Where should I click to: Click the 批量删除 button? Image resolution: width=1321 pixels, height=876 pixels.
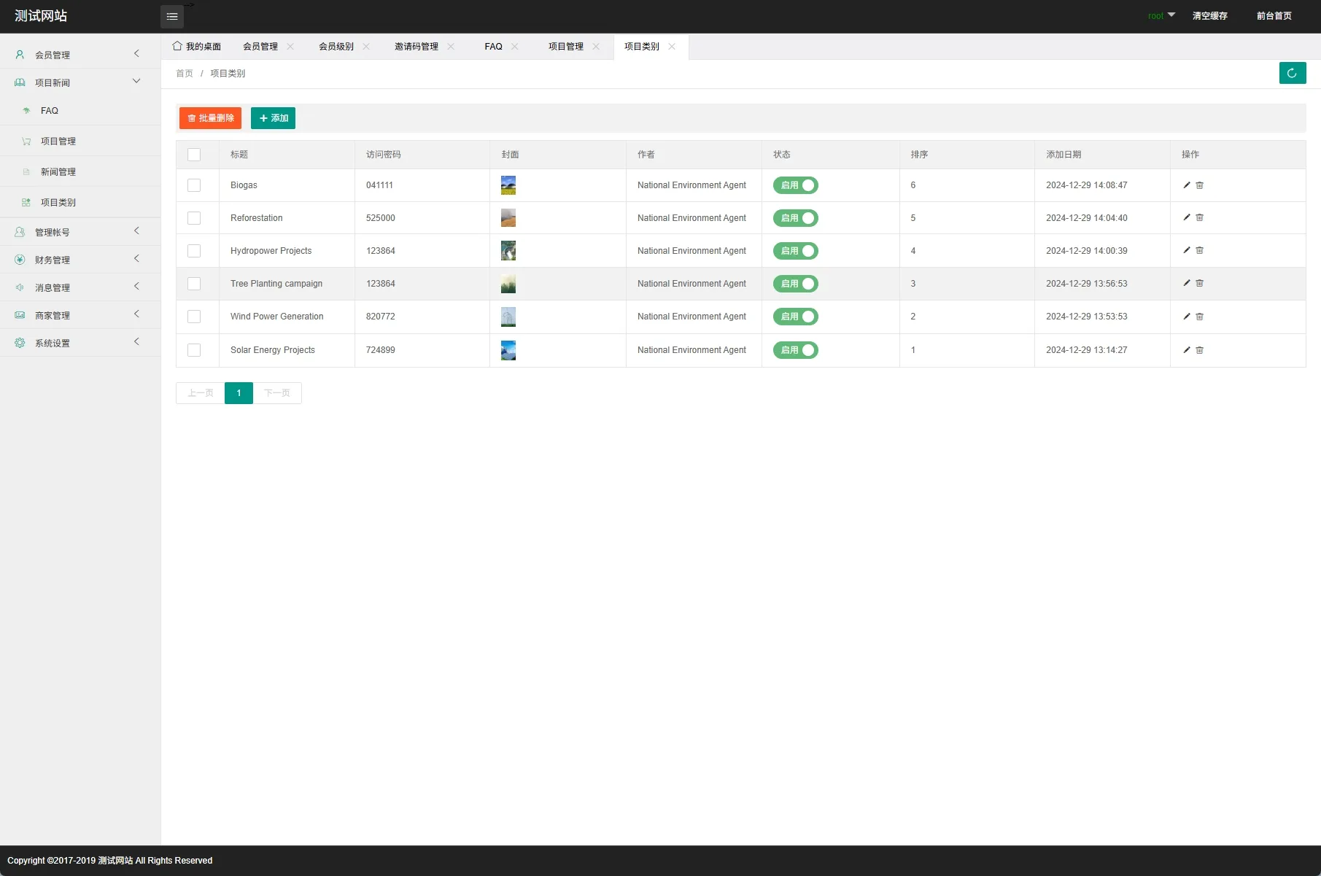coord(210,118)
